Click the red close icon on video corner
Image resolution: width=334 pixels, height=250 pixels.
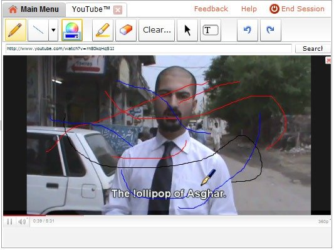click(x=328, y=60)
